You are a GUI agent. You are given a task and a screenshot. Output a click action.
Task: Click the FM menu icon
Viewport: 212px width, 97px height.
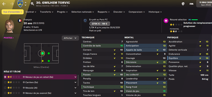191,4
